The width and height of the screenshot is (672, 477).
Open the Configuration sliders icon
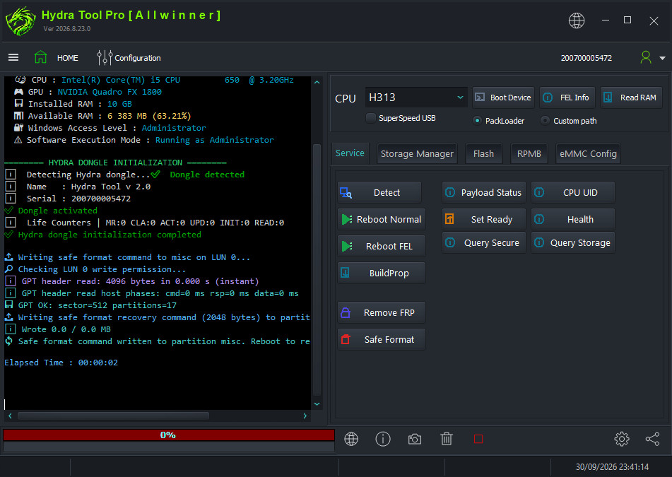pyautogui.click(x=105, y=57)
